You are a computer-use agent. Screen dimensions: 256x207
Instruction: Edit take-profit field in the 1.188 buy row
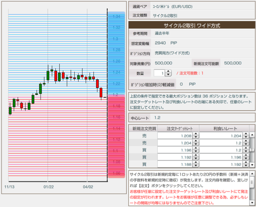pyautogui.click(x=221, y=164)
